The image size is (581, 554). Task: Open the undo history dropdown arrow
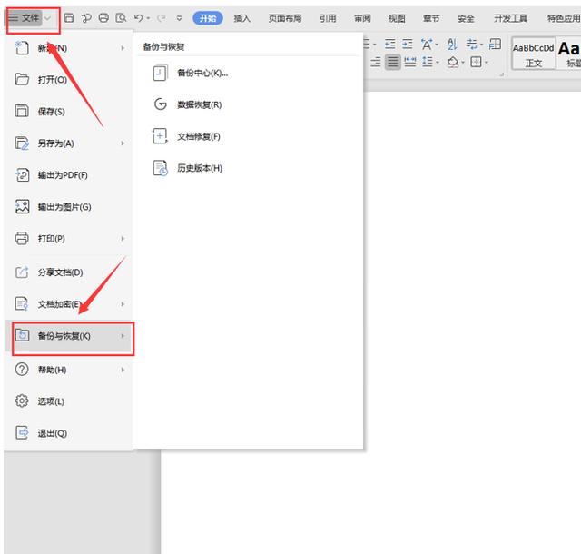pos(148,18)
